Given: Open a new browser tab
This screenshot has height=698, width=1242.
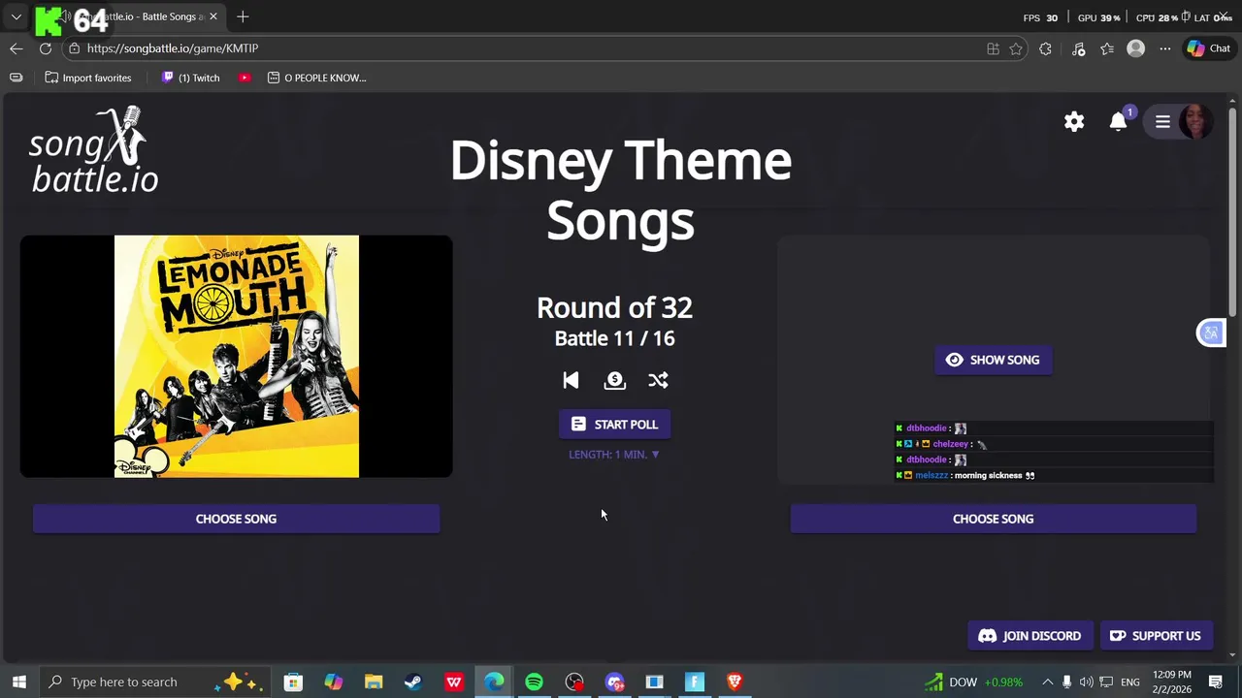Looking at the screenshot, I should 243,16.
